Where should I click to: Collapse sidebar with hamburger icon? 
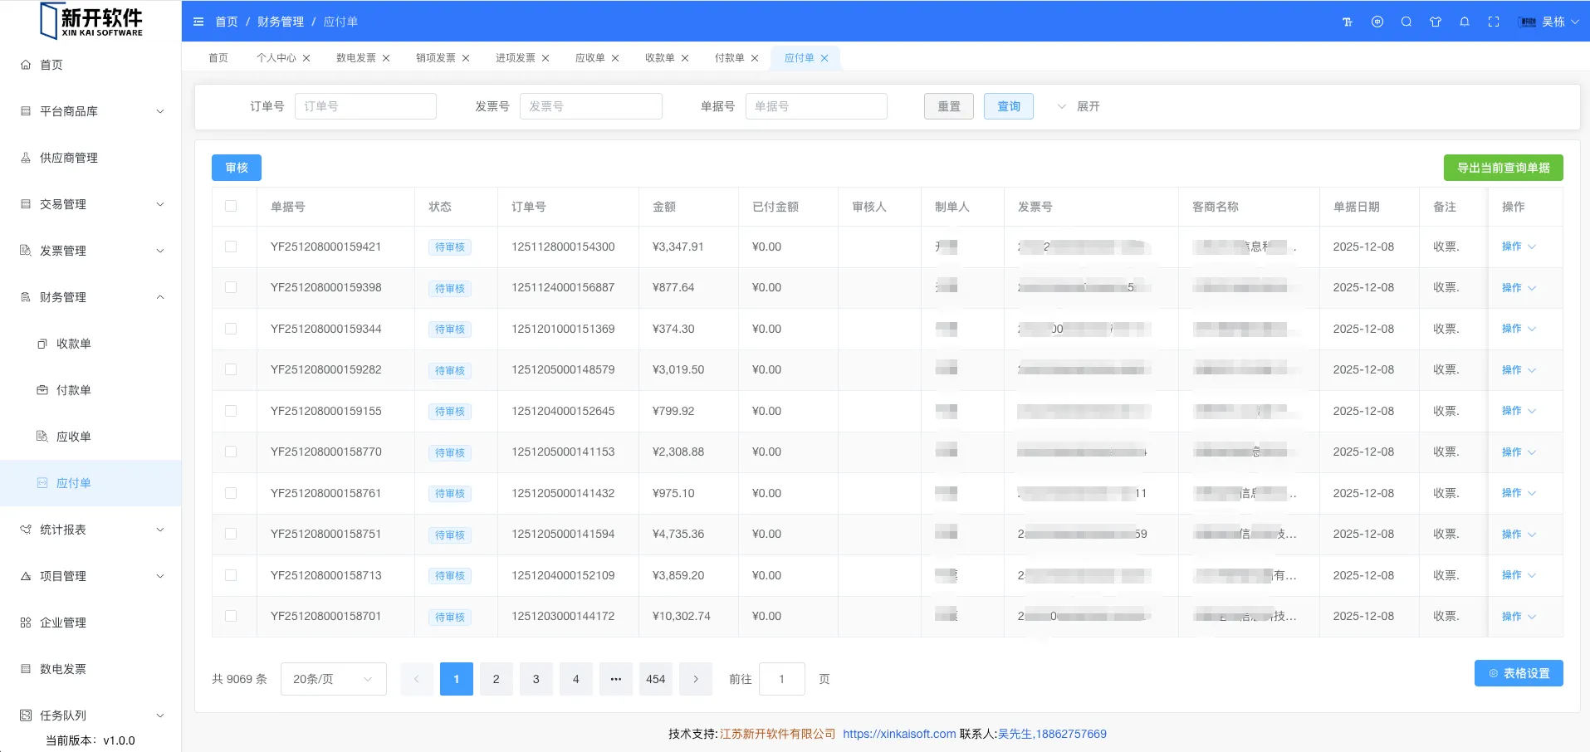click(x=198, y=22)
